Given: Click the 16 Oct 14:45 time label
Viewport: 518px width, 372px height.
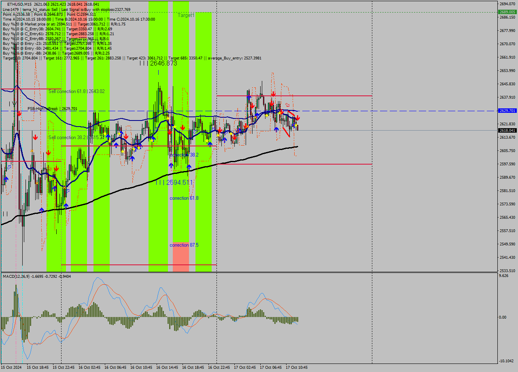Looking at the screenshot, I should (167, 368).
